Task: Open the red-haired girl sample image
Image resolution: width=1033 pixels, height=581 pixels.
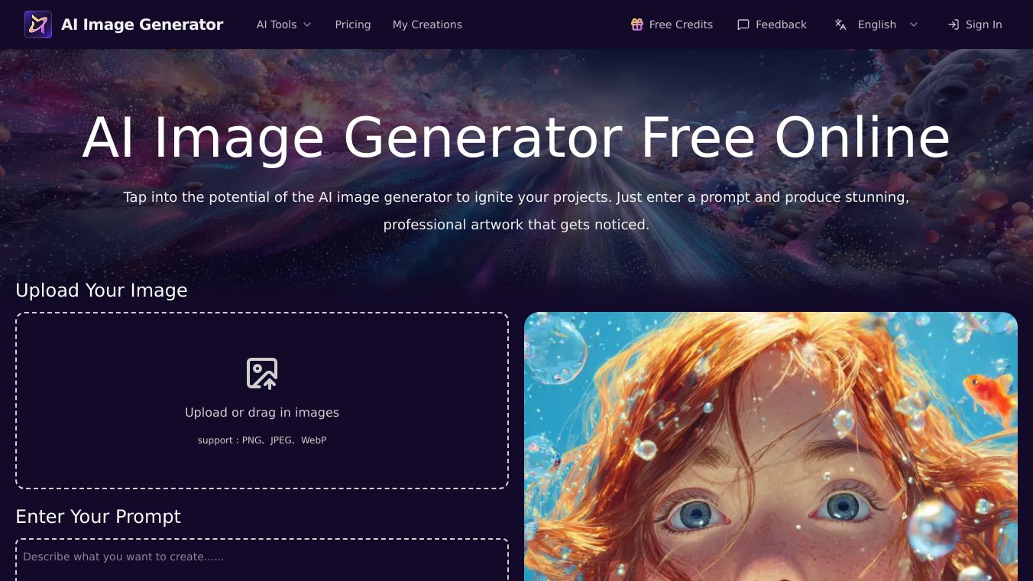Action: pos(771,446)
